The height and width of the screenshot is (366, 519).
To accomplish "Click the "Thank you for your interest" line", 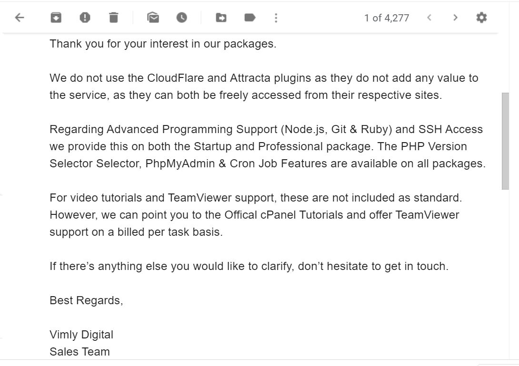I will (x=163, y=44).
